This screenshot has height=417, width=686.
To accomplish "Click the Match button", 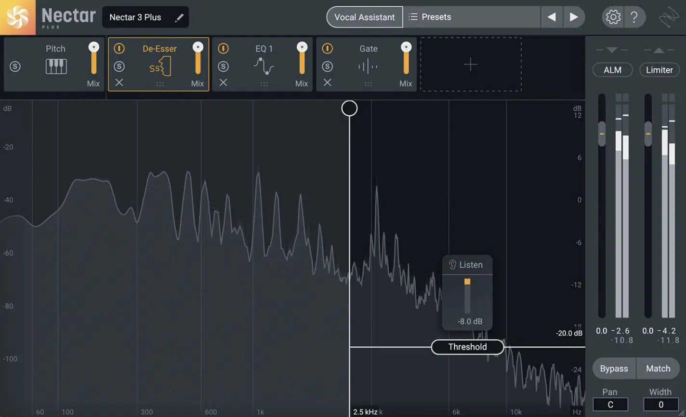I will [658, 368].
